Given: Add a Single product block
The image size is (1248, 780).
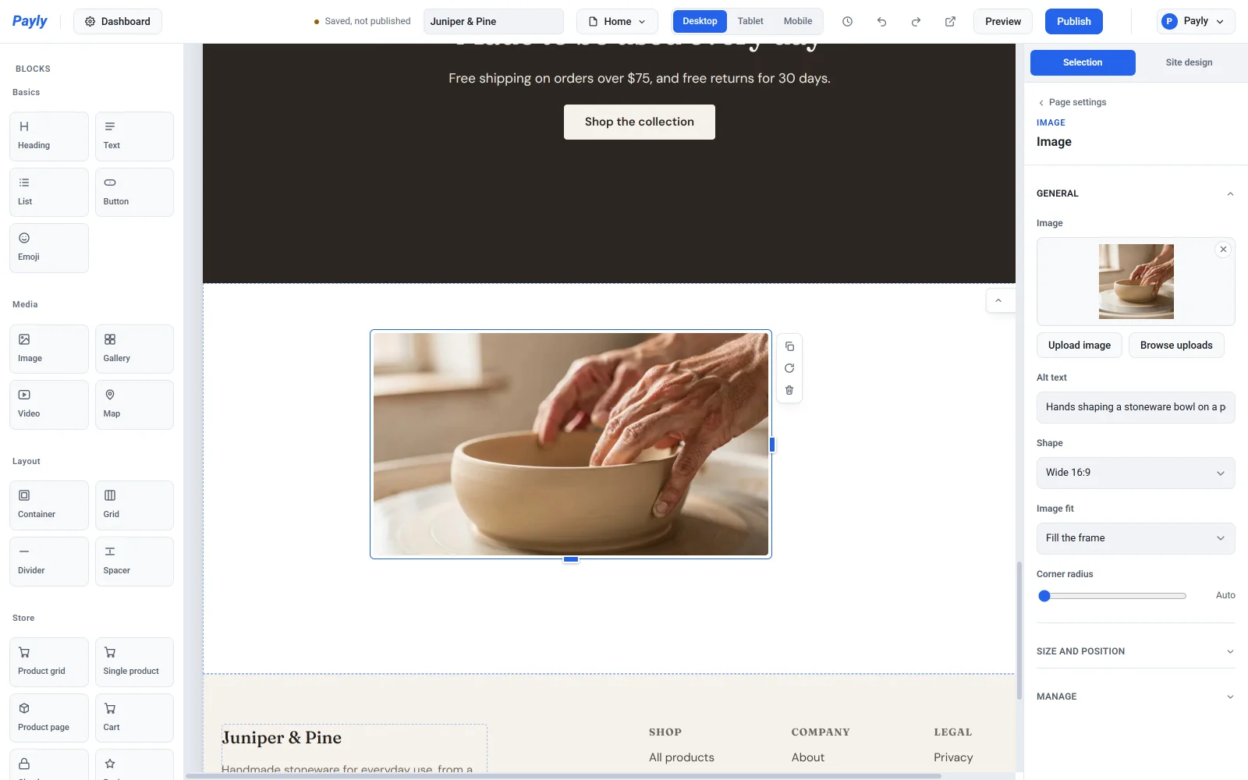Looking at the screenshot, I should pyautogui.click(x=134, y=662).
